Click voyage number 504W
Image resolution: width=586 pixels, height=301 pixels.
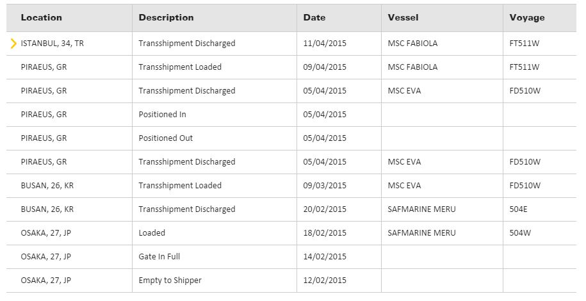(x=521, y=233)
